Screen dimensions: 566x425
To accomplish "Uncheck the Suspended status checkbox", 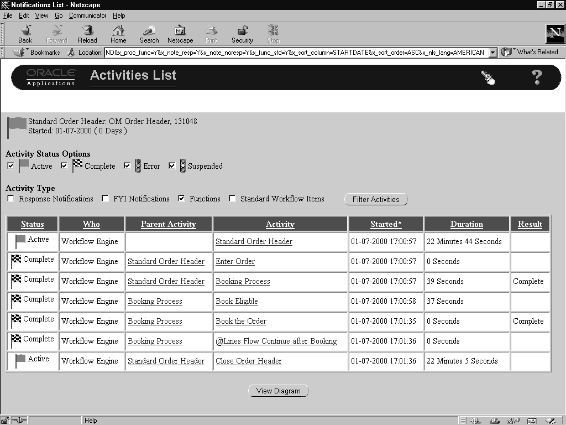I will pyautogui.click(x=172, y=166).
